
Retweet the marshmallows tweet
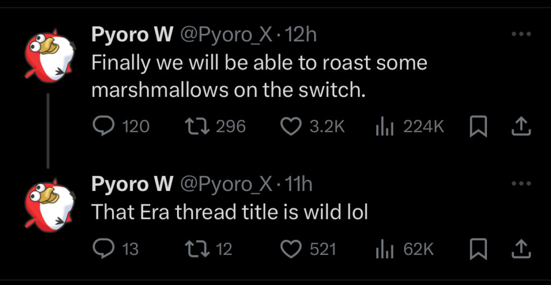[193, 126]
